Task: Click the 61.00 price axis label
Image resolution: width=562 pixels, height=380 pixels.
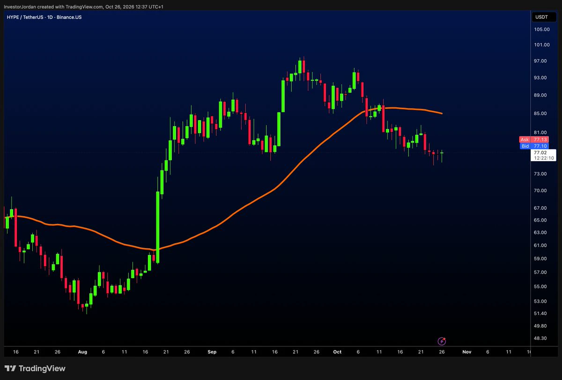Action: [540, 245]
